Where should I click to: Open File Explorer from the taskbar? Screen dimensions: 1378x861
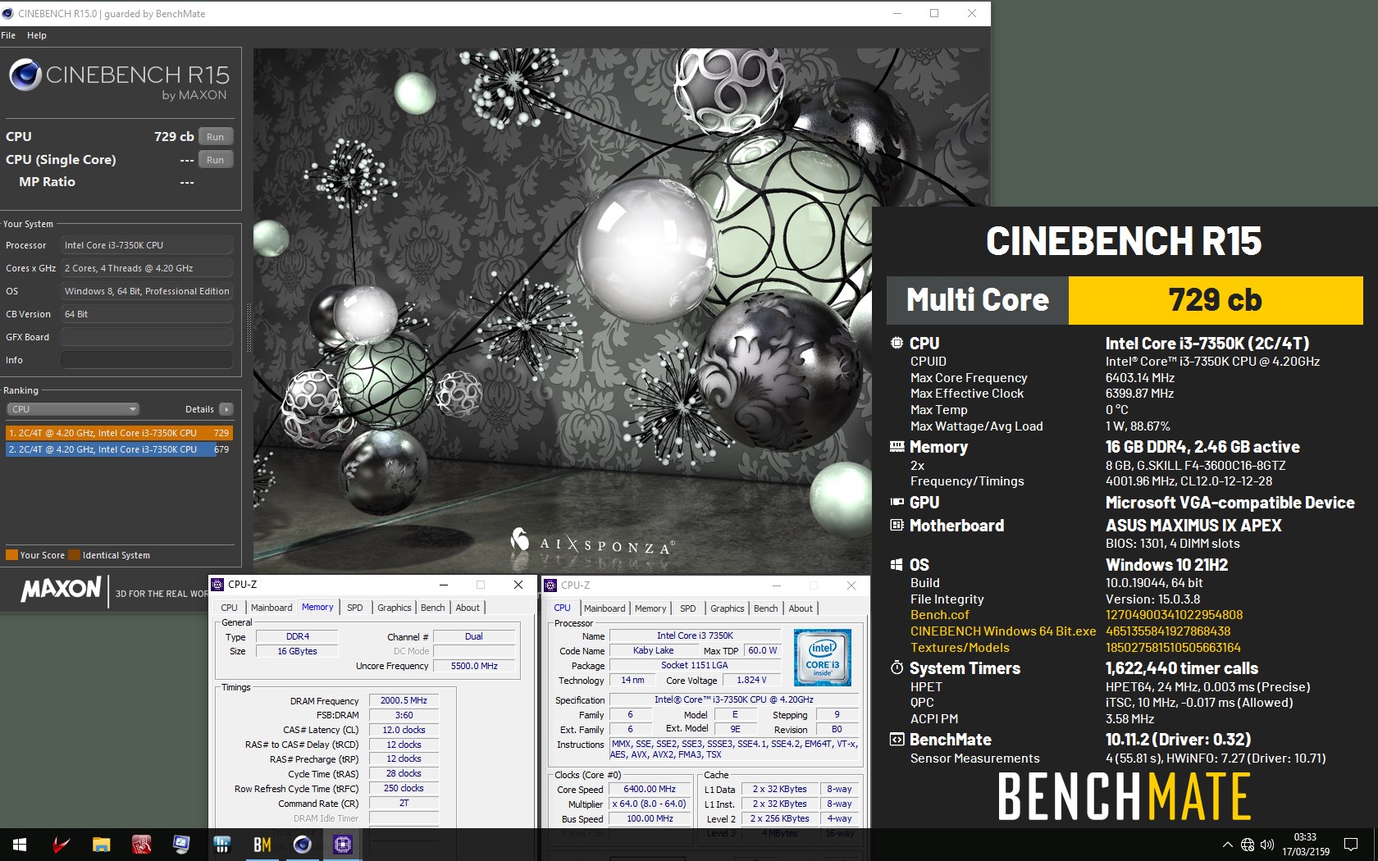(101, 845)
